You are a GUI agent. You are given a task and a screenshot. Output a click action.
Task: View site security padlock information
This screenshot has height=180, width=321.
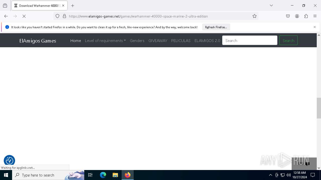[64, 16]
